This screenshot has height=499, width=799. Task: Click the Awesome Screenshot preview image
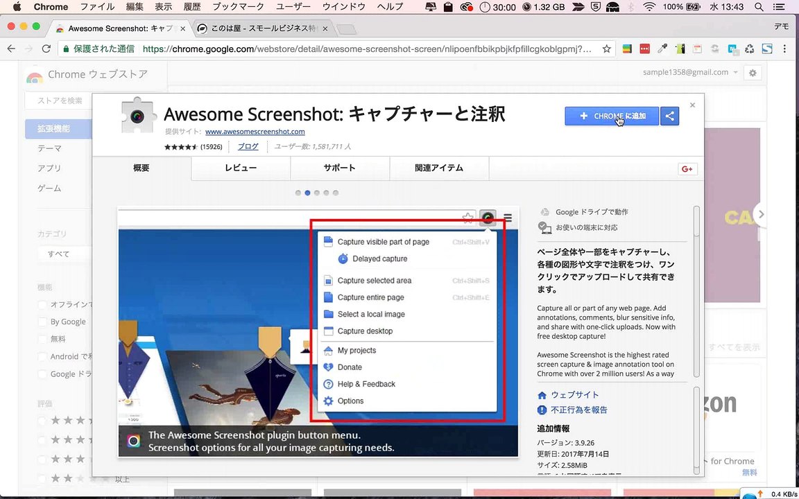pyautogui.click(x=318, y=331)
